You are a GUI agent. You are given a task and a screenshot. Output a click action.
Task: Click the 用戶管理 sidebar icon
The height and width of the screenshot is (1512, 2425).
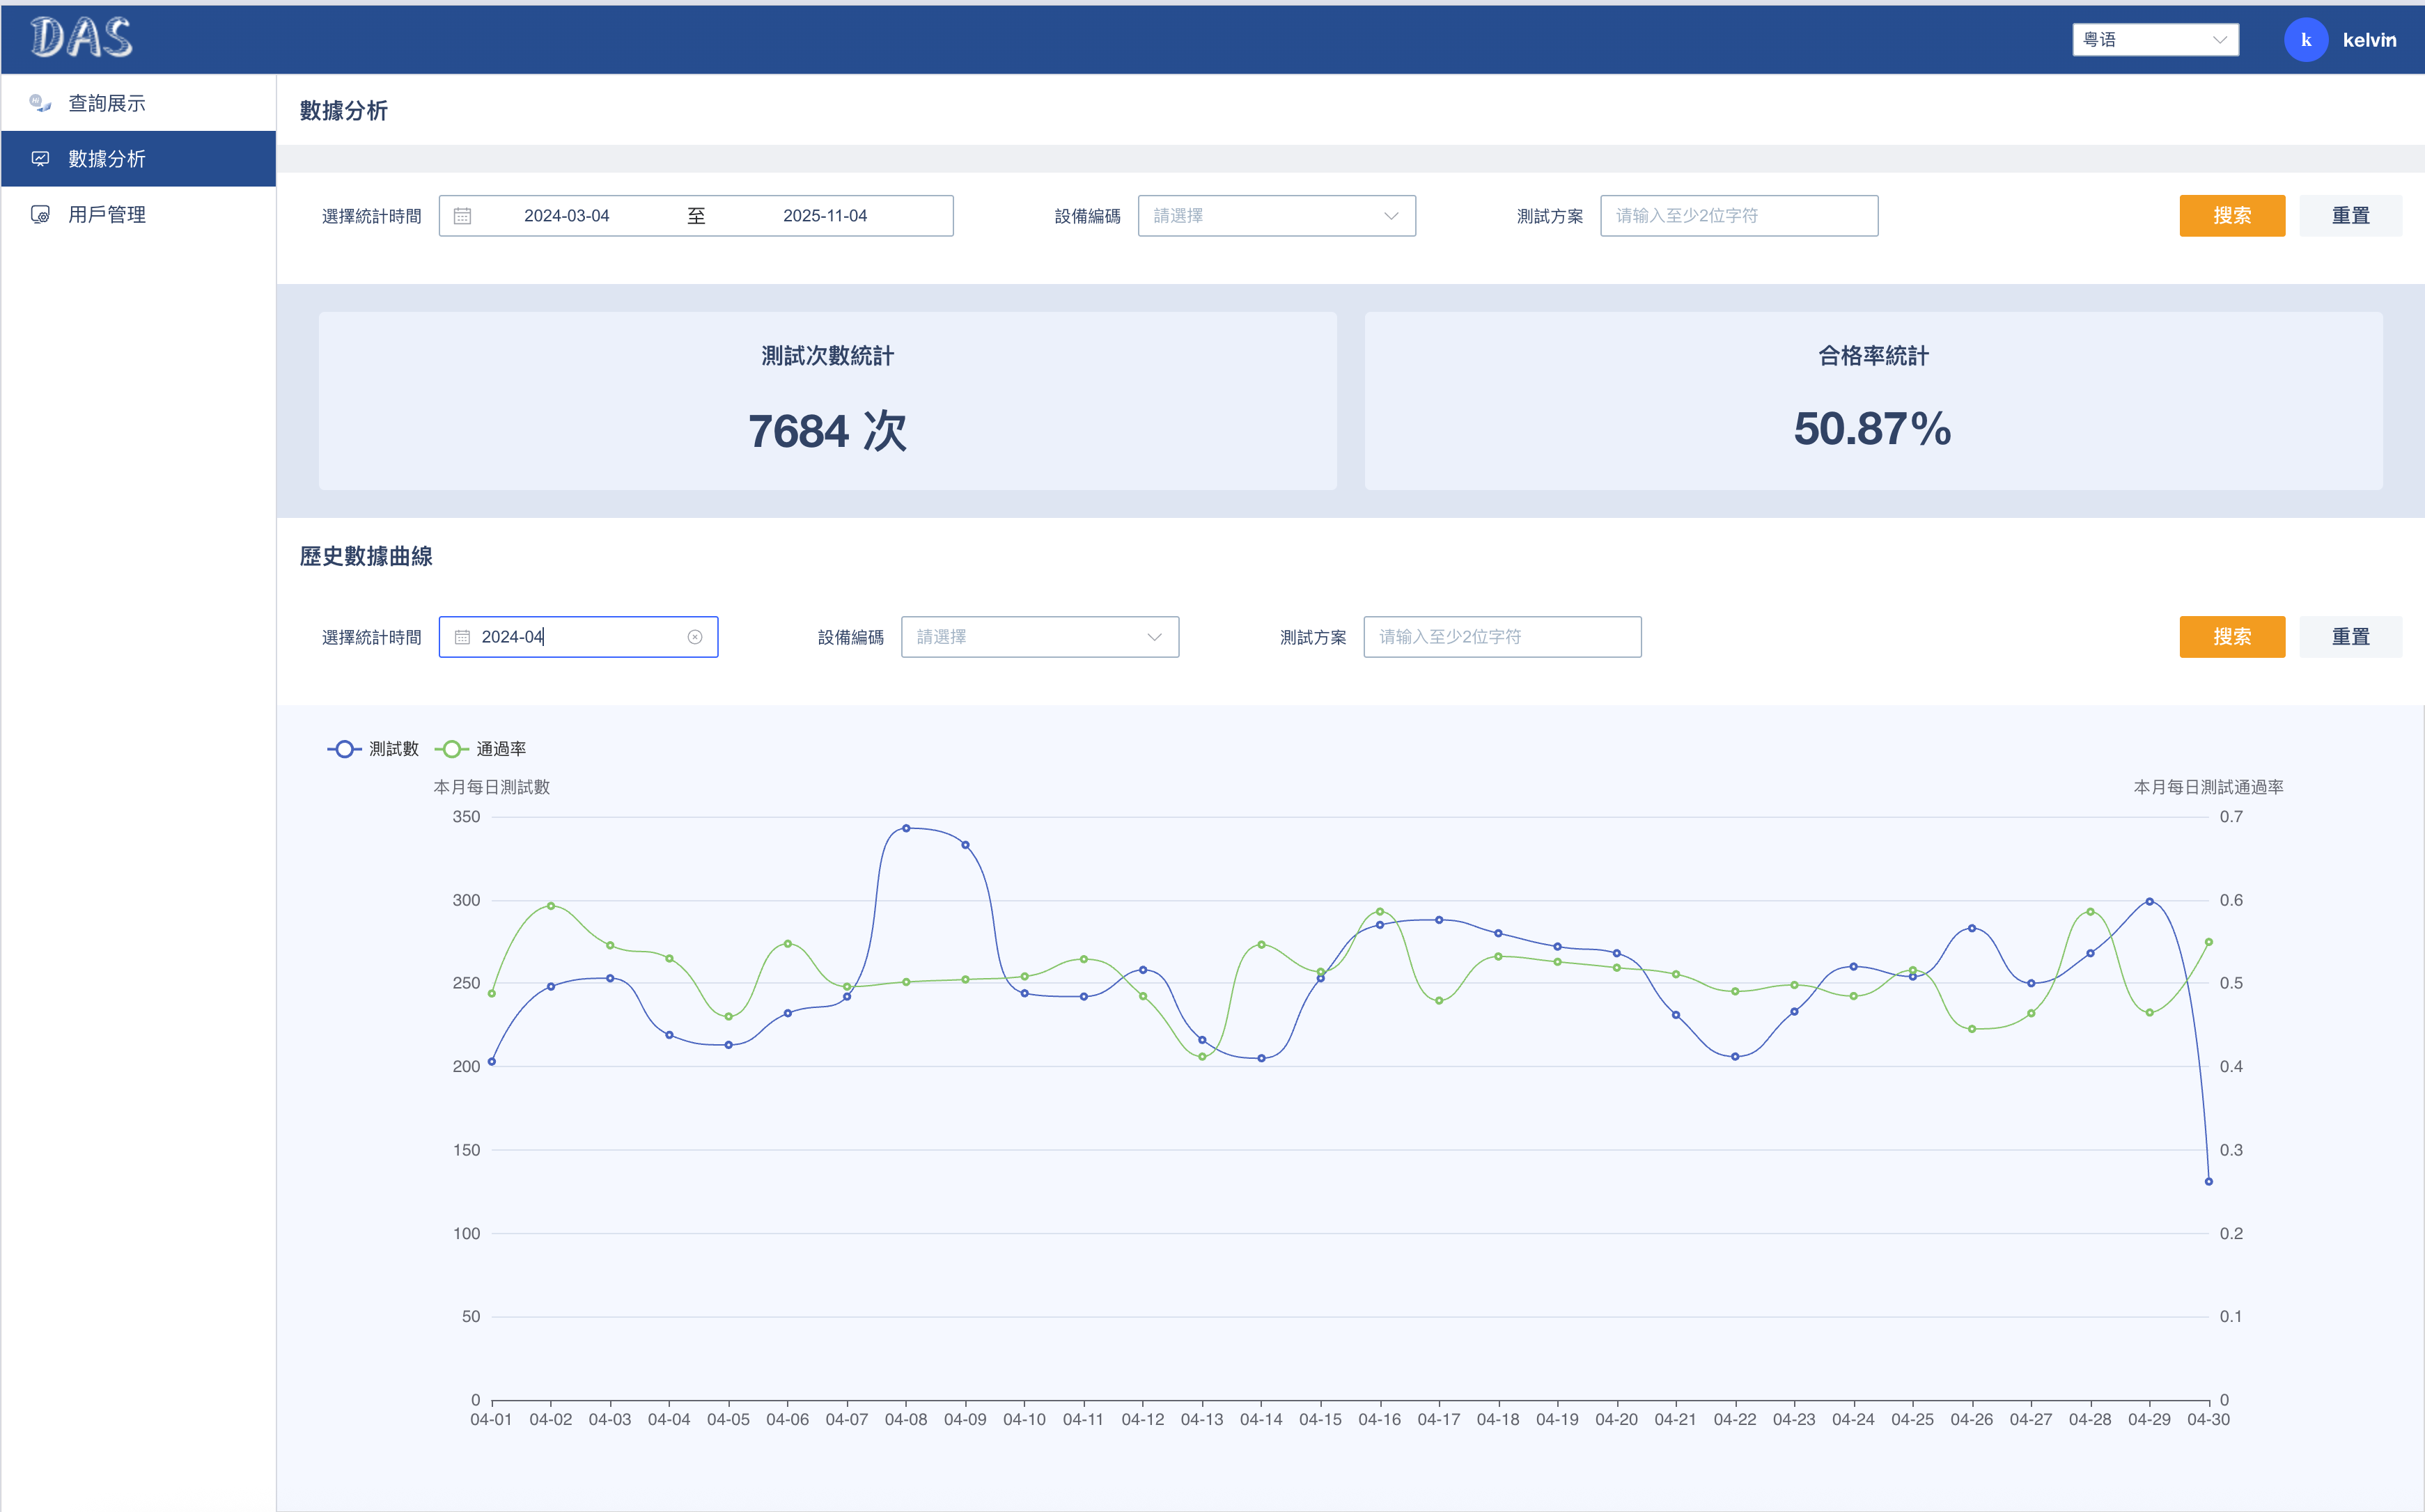(x=40, y=214)
